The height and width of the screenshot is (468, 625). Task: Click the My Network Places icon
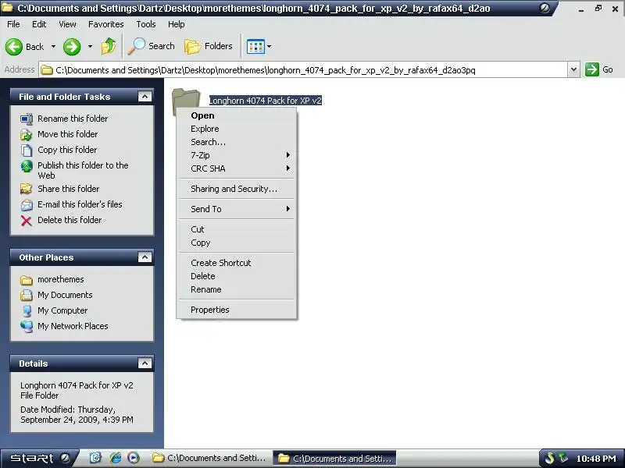[x=27, y=326]
